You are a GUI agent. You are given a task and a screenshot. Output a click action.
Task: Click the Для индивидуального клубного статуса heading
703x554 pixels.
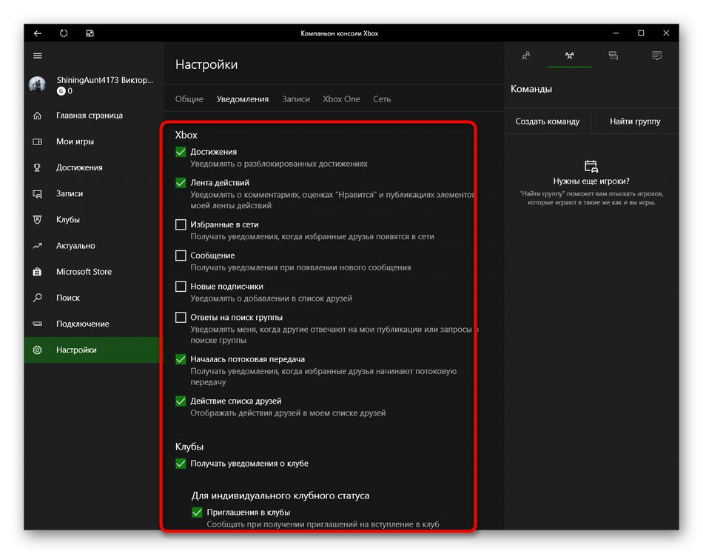click(280, 495)
